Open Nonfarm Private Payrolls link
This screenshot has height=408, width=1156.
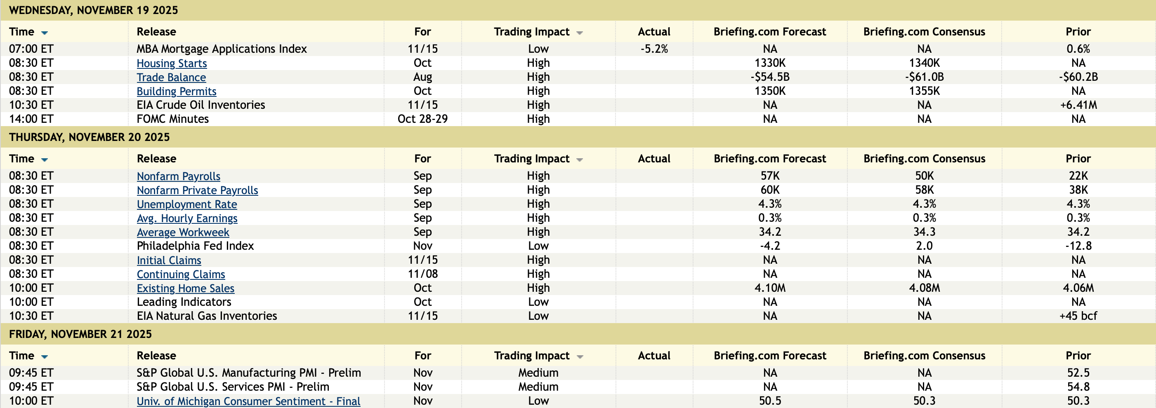pyautogui.click(x=197, y=190)
